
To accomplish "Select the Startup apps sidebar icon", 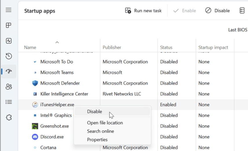I will (x=9, y=71).
